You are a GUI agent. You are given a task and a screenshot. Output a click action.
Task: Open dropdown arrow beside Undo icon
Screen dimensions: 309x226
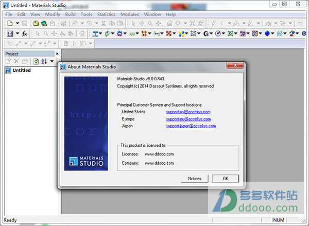(x=82, y=24)
